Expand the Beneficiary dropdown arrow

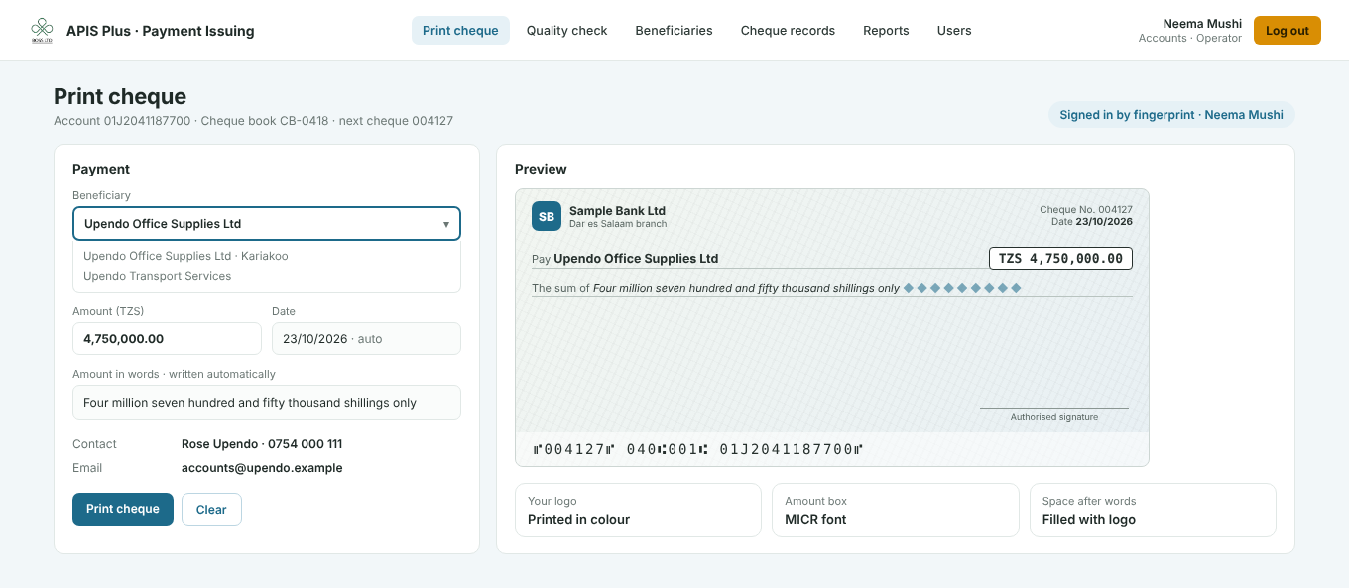pos(446,224)
